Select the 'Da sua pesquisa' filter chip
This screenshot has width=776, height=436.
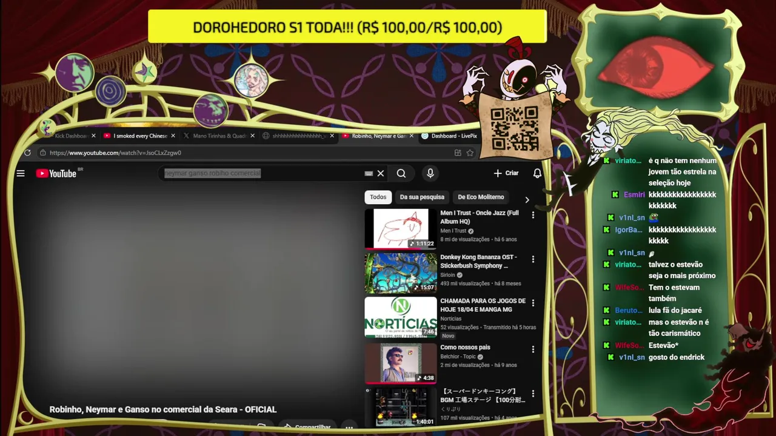tap(422, 197)
